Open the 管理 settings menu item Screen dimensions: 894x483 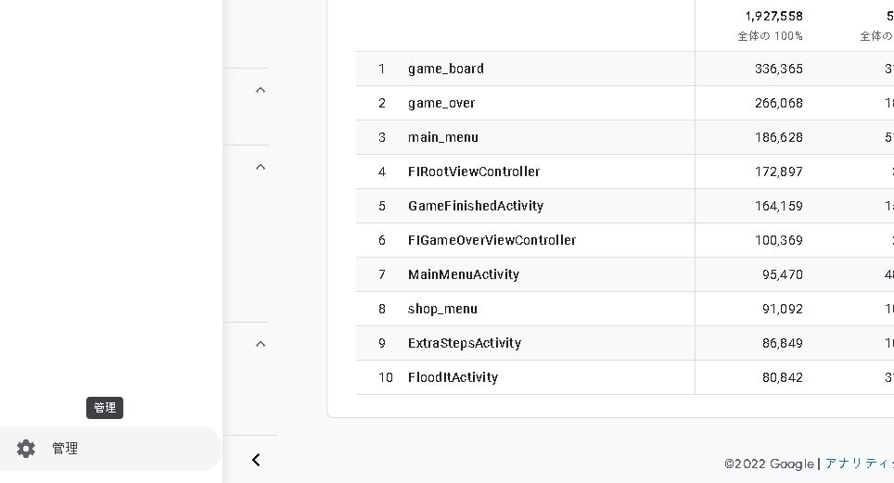point(65,449)
